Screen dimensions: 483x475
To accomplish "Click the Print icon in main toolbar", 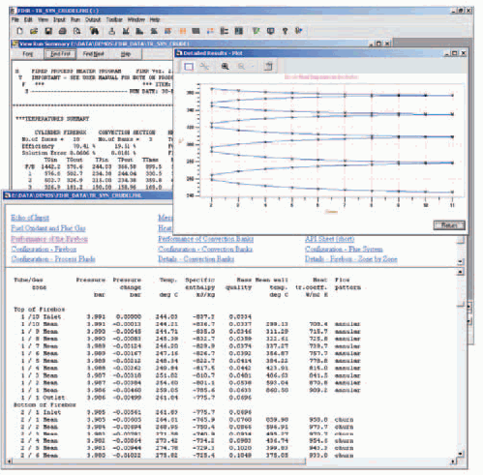I will click(63, 31).
